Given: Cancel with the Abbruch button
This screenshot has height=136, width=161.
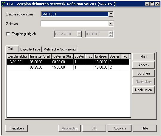Looking at the screenshot, I should click(x=120, y=128).
